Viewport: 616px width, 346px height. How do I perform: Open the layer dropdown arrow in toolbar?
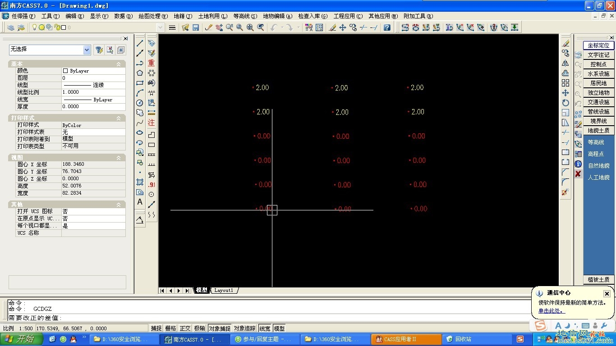point(160,27)
